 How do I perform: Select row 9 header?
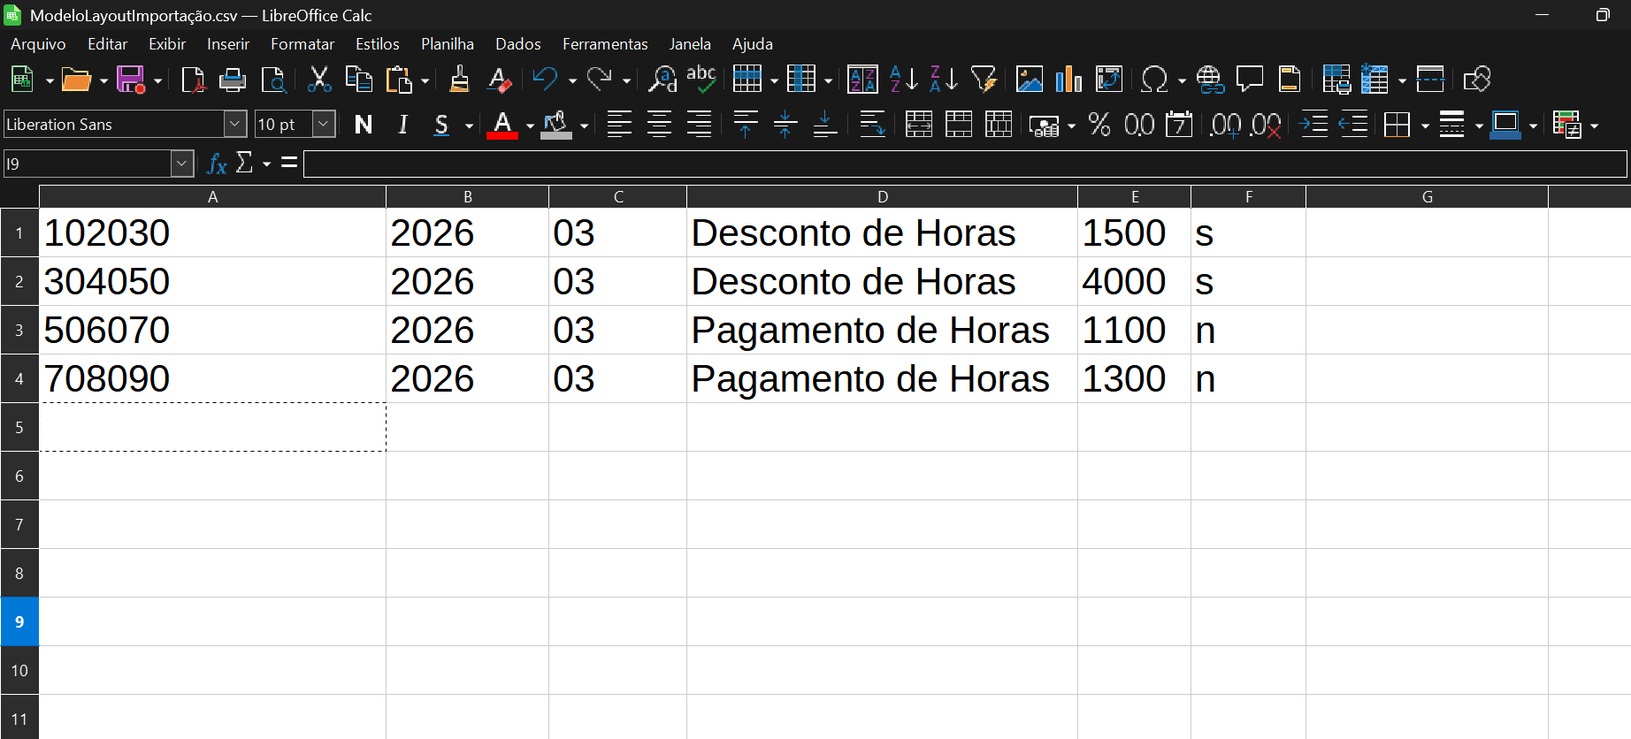pyautogui.click(x=19, y=621)
